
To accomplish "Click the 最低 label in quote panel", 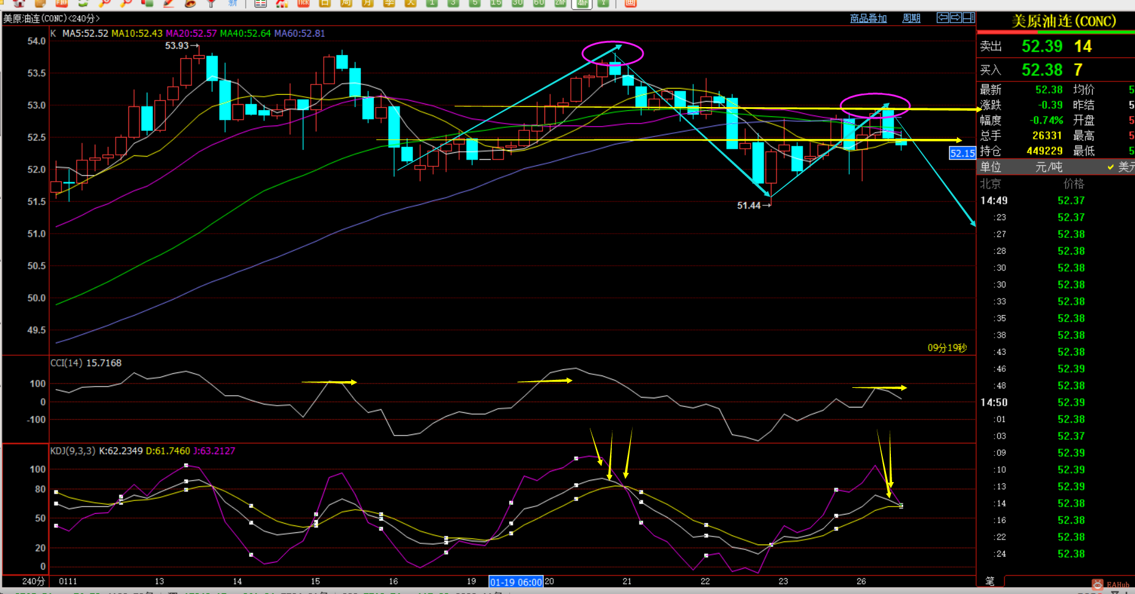I will coord(1084,151).
